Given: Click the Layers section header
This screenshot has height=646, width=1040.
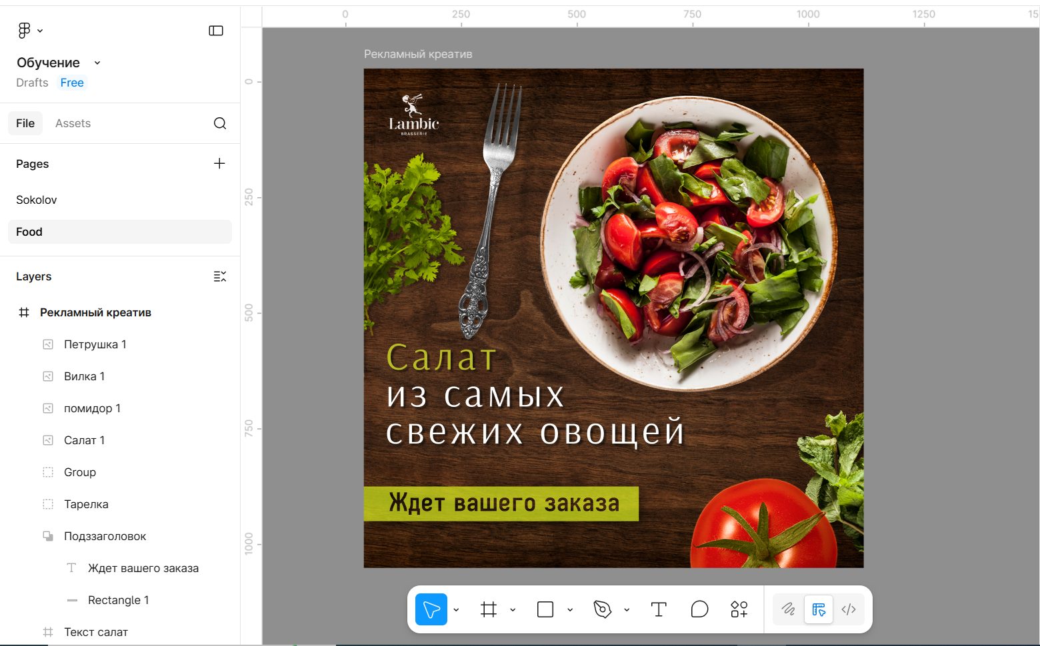Looking at the screenshot, I should pyautogui.click(x=34, y=276).
